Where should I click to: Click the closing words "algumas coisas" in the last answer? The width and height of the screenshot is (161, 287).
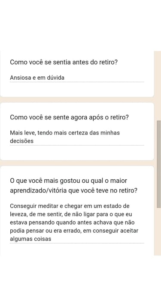[30, 239]
